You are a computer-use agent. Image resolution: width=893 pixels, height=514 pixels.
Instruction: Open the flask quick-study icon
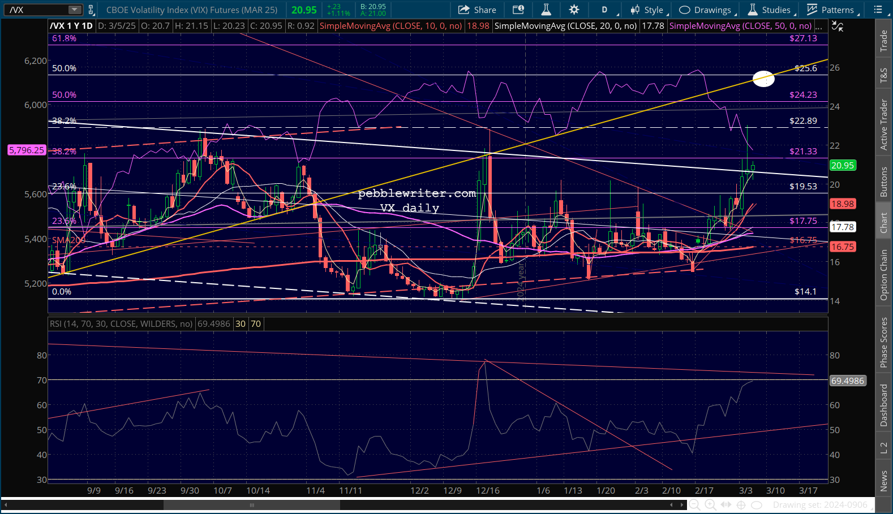click(546, 10)
